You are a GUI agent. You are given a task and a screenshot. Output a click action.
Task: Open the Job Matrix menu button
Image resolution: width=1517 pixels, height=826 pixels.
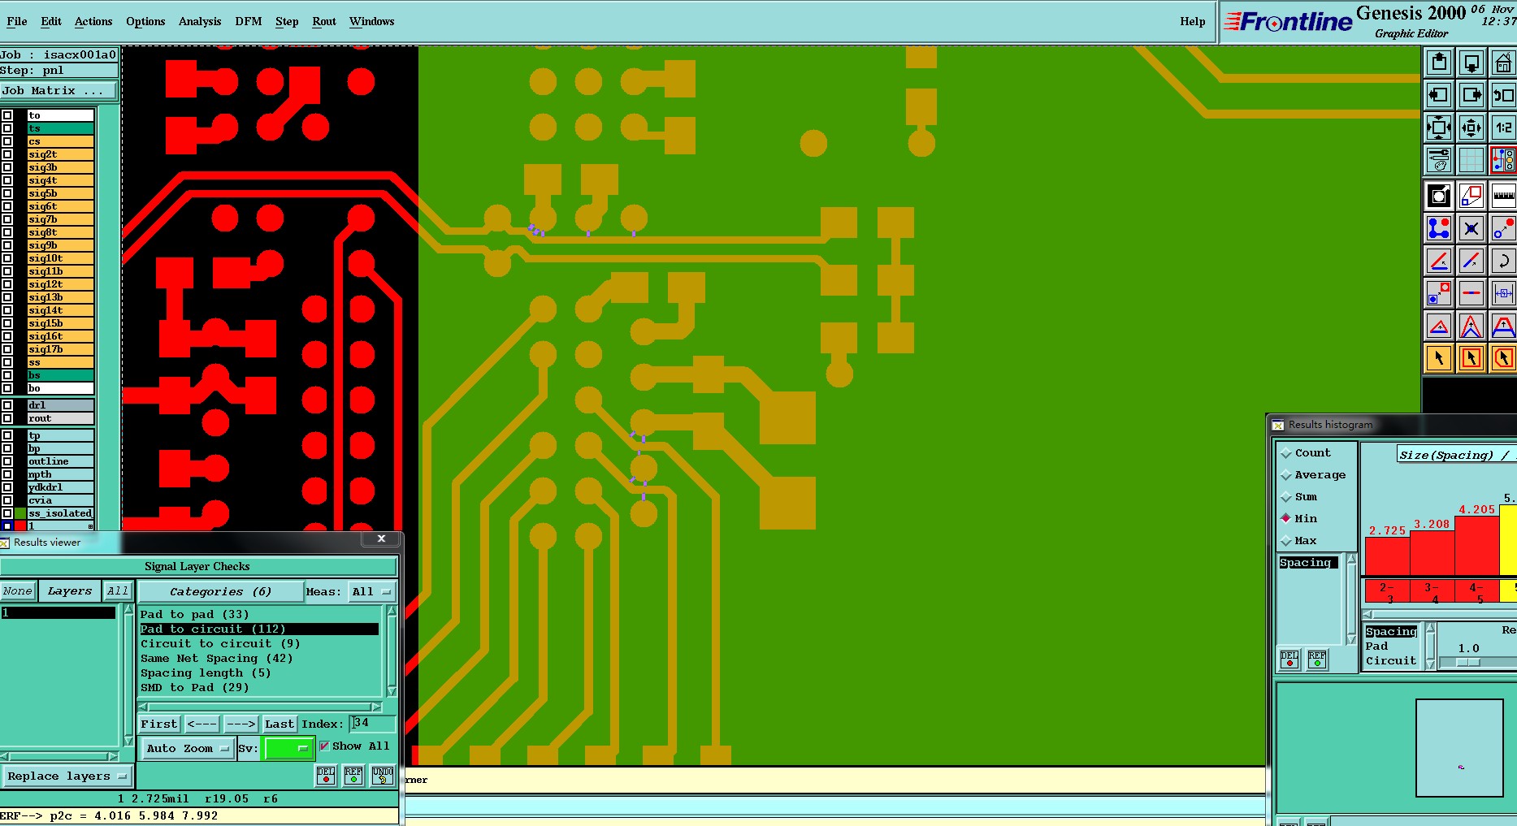[x=59, y=91]
